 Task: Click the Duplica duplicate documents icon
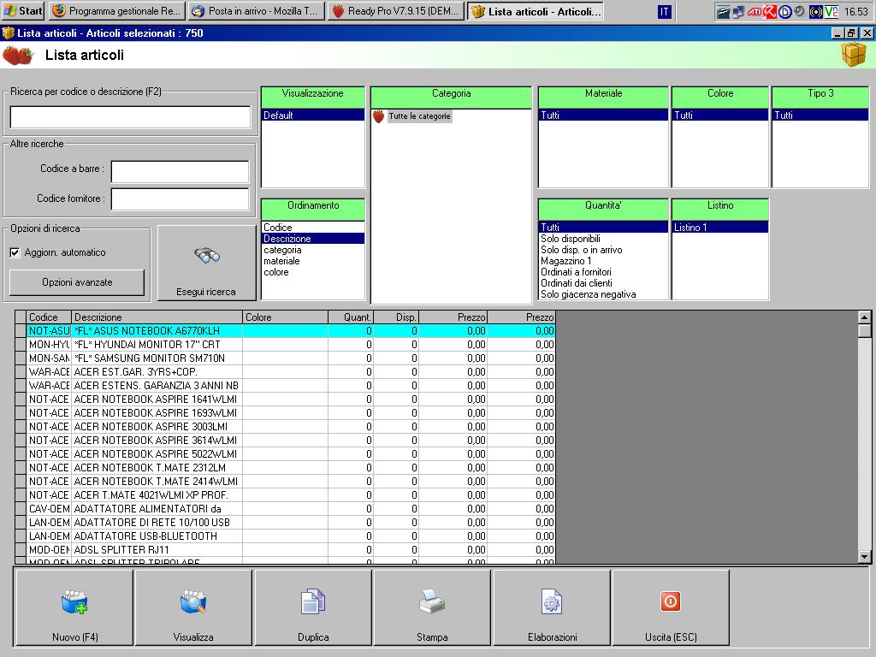[313, 603]
